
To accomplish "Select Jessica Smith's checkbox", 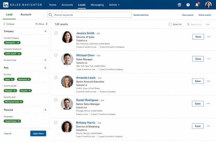I will click(56, 33).
